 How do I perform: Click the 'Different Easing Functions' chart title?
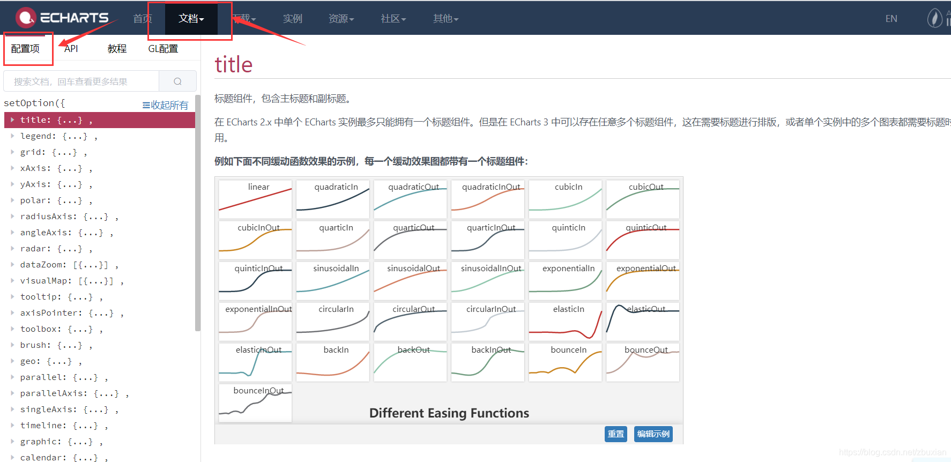tap(449, 413)
